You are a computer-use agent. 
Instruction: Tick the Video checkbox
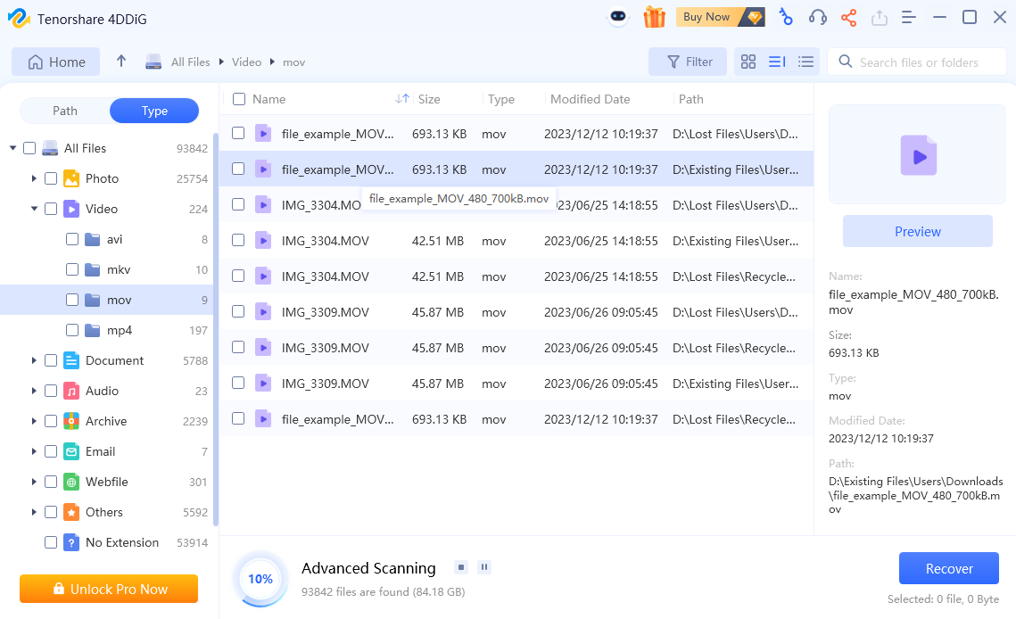pyautogui.click(x=51, y=209)
